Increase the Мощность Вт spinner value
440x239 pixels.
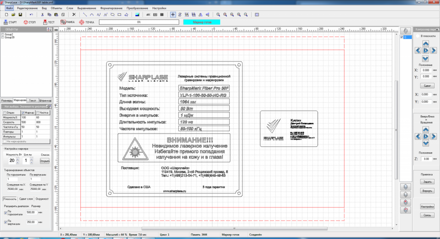click(18, 159)
